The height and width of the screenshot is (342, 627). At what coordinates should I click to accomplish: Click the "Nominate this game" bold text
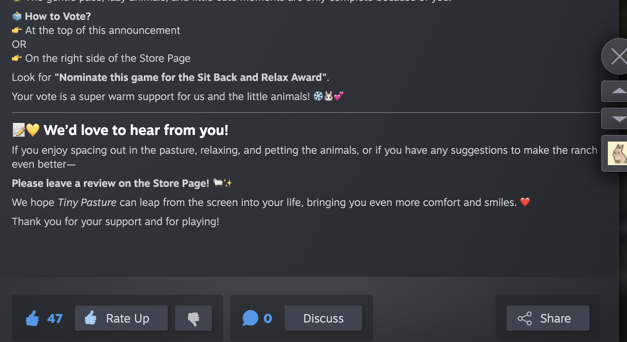(x=191, y=77)
